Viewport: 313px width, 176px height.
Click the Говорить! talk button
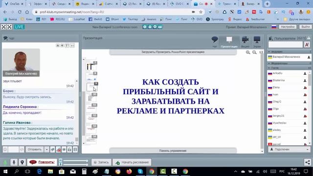pos(42,162)
